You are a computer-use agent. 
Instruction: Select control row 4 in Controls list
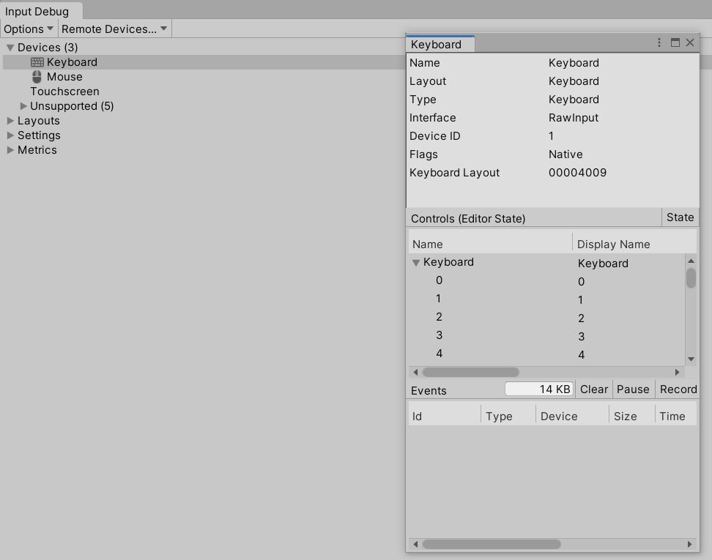[x=546, y=354]
